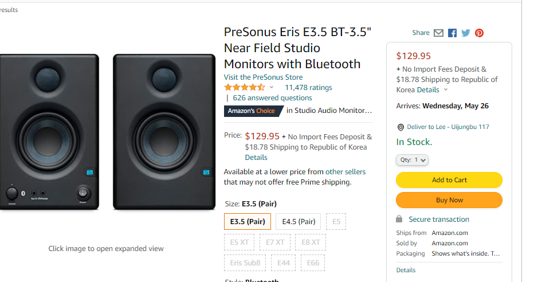
Task: Go to 626 answered questions
Action: (x=272, y=98)
